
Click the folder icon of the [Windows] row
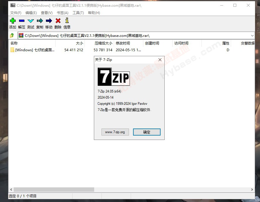click(12, 50)
